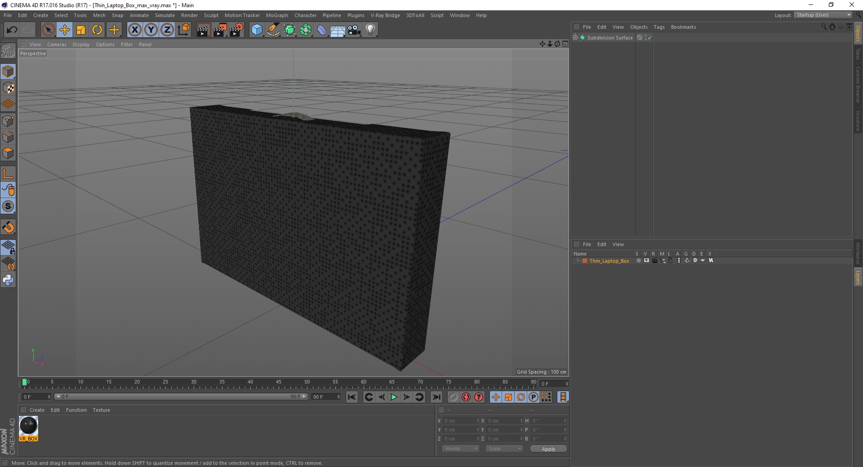
Task: Open Edit Render Settings icon
Action: click(x=236, y=30)
